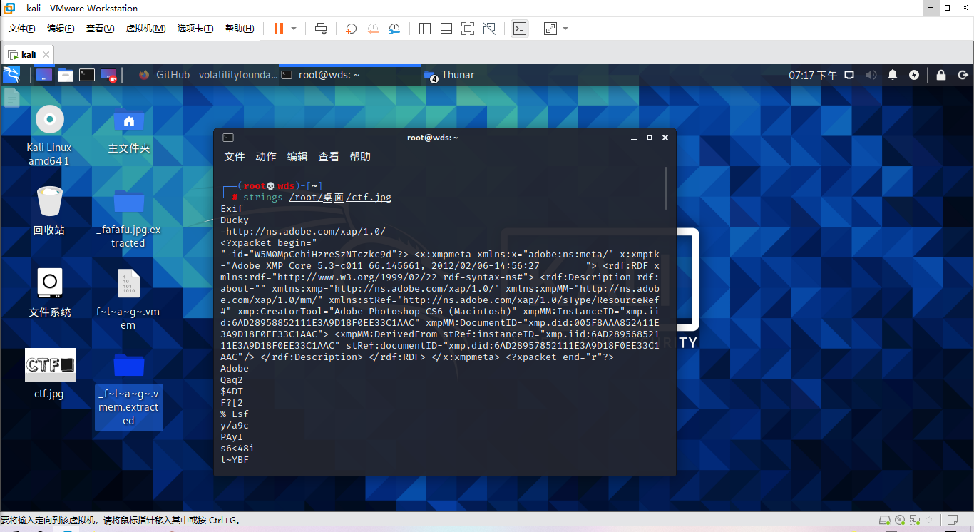Open the terminal 动作 menu
Screen dimensions: 974x532
pos(266,157)
